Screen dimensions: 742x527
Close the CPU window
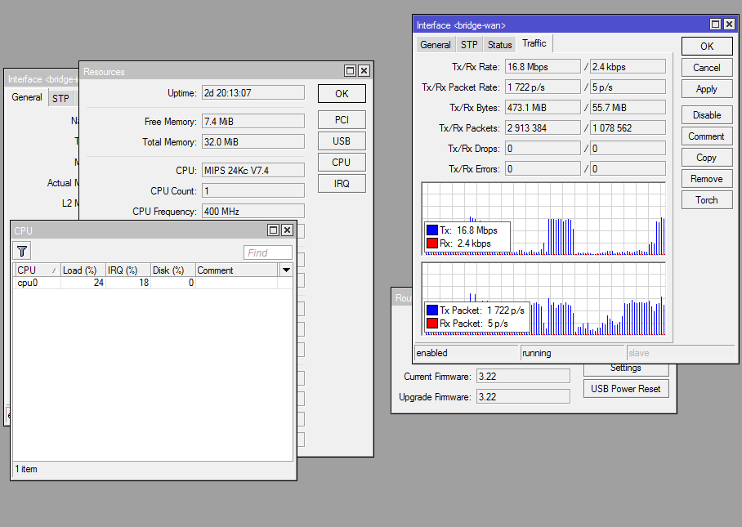click(x=288, y=230)
